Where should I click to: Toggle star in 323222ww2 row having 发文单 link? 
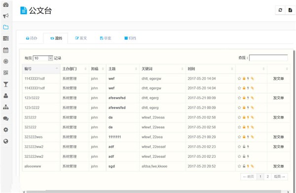[x=239, y=147]
